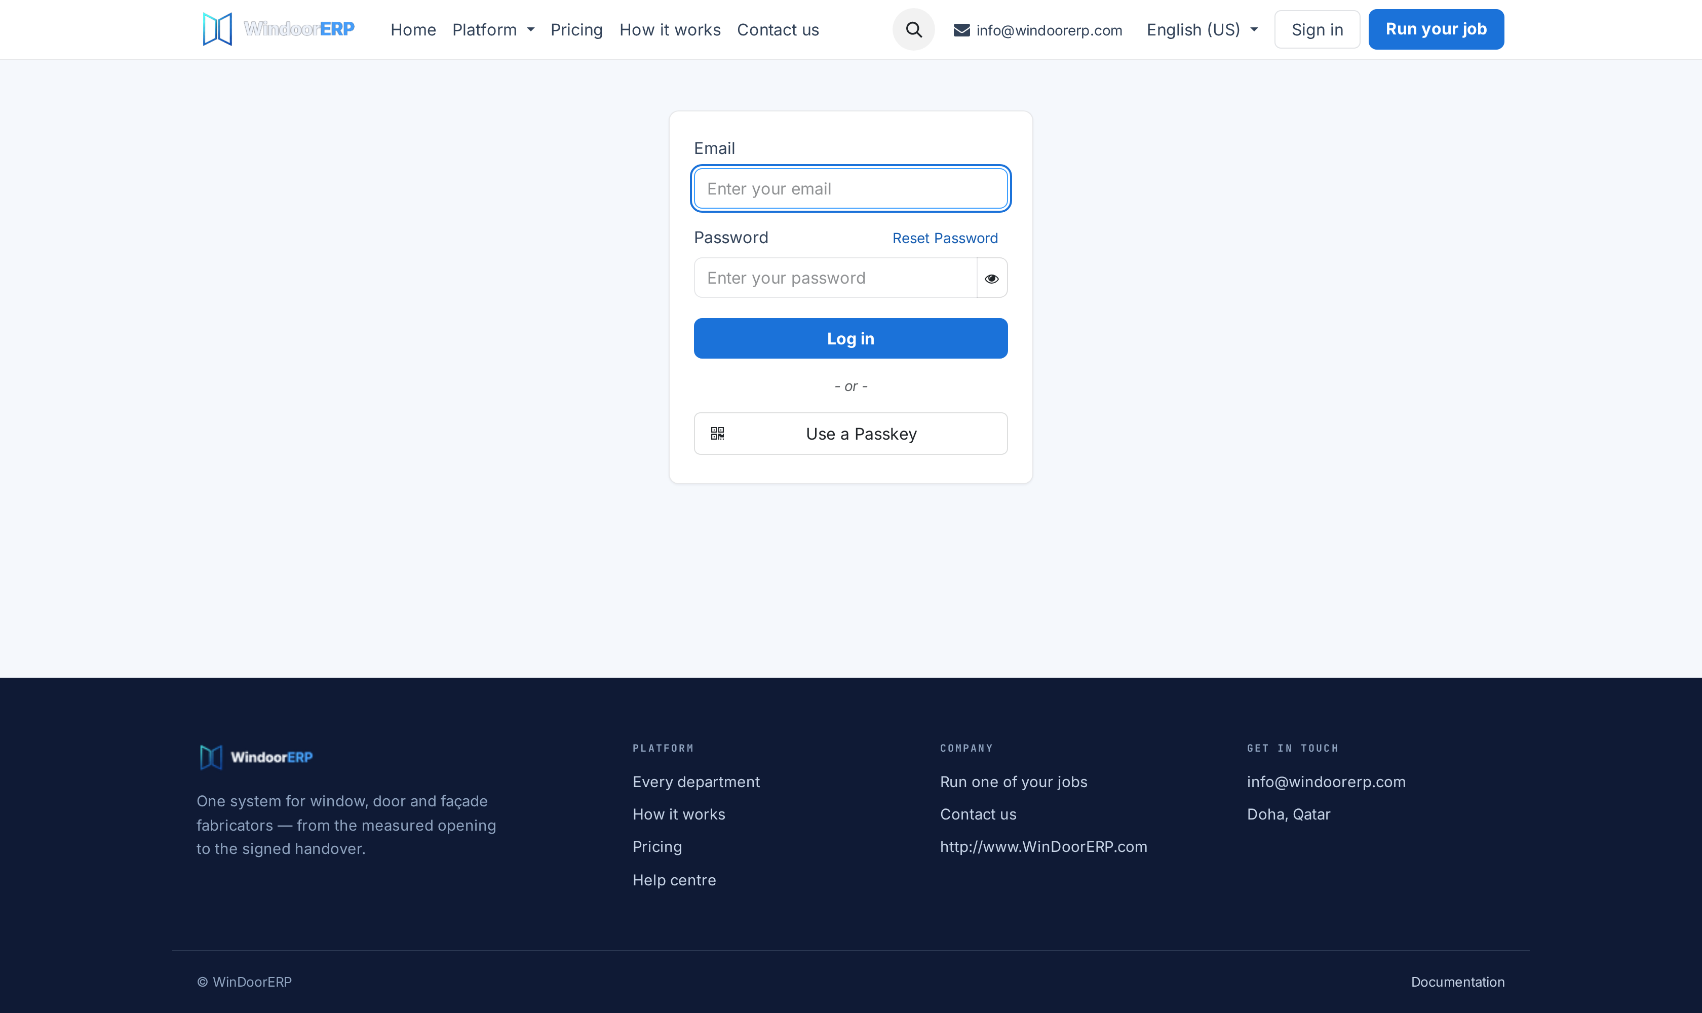The height and width of the screenshot is (1013, 1702).
Task: Open the Documentation link
Action: [1457, 982]
